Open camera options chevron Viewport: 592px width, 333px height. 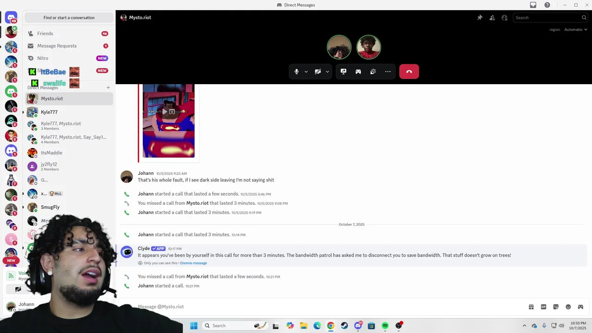(x=327, y=72)
